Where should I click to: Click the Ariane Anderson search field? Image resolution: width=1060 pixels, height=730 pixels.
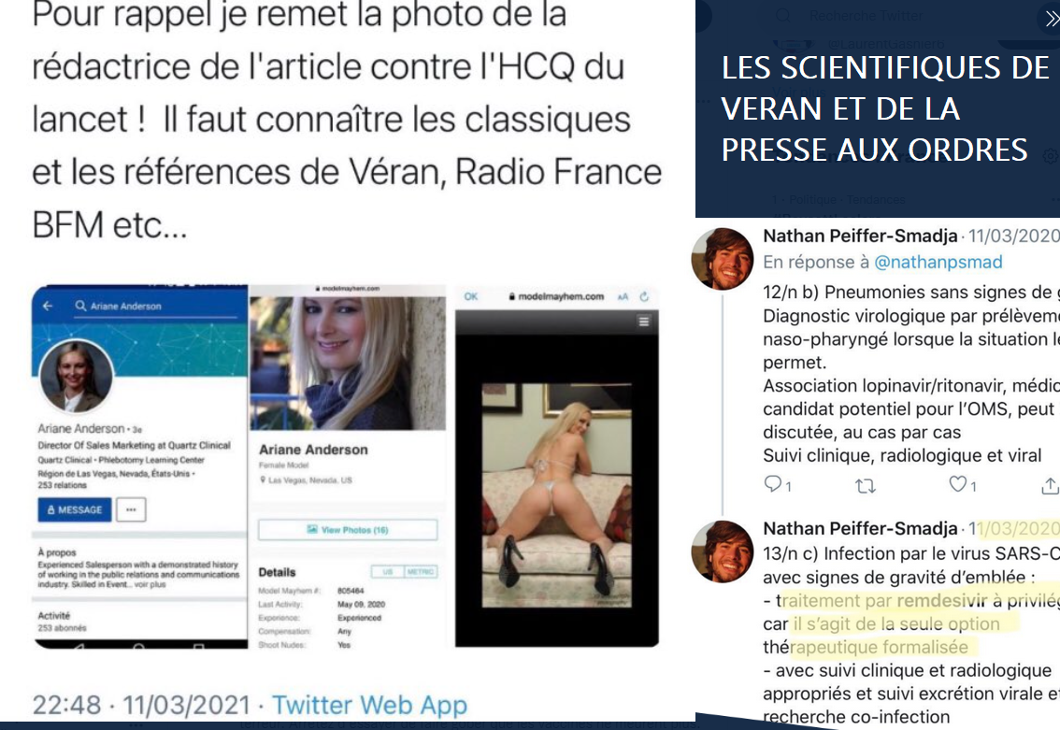click(155, 307)
